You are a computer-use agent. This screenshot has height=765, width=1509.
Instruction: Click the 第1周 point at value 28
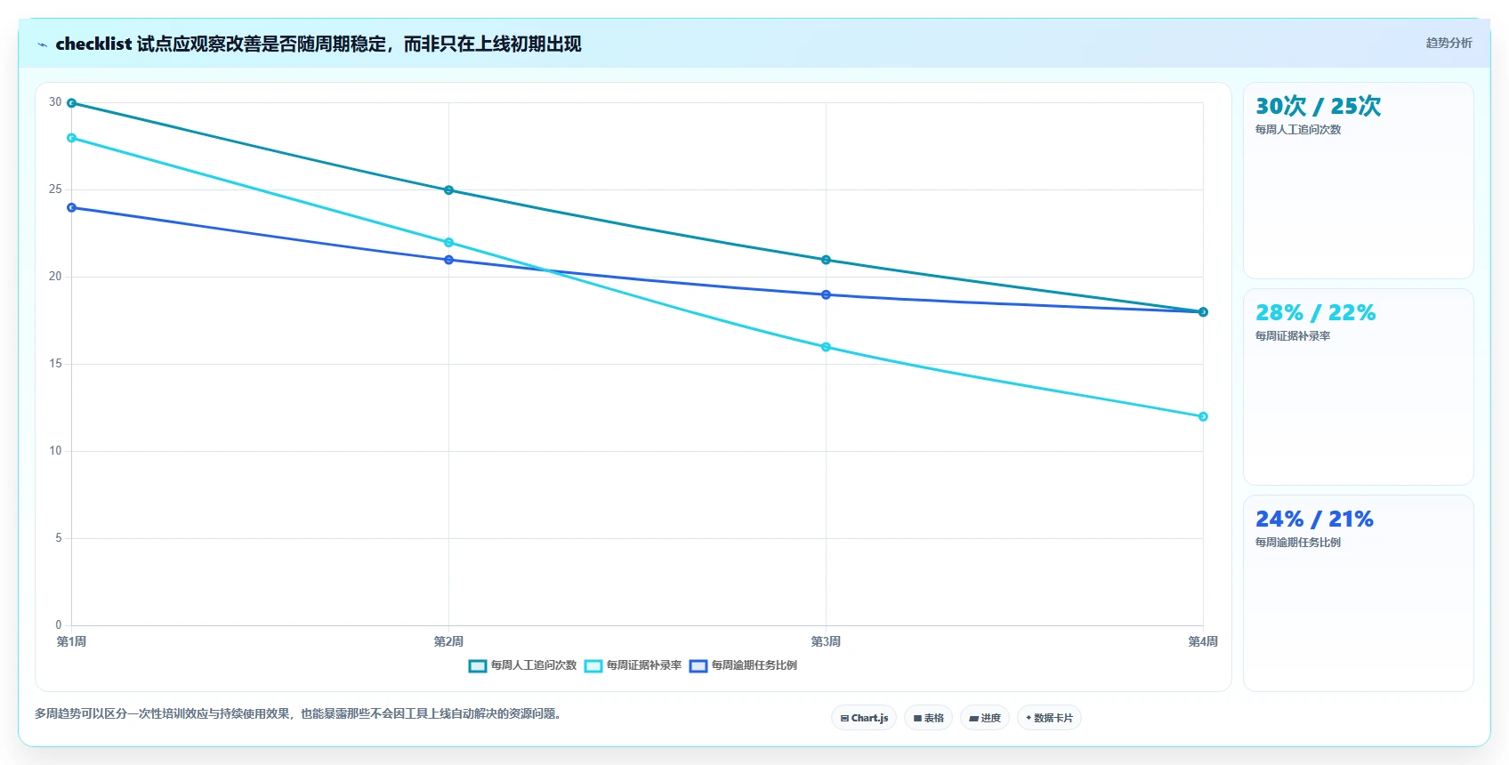[72, 138]
